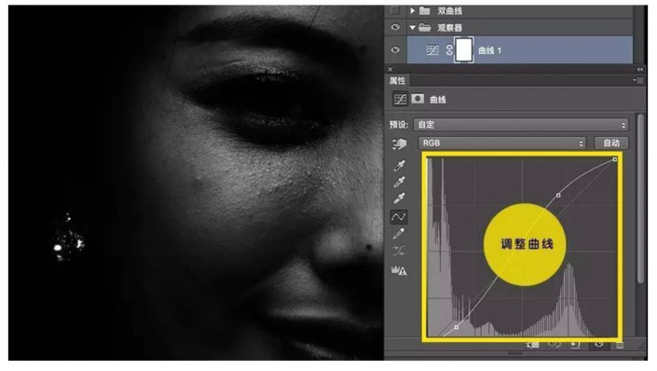Click the Properties panel vertical scrollbar
The width and height of the screenshot is (657, 371).
pyautogui.click(x=640, y=199)
